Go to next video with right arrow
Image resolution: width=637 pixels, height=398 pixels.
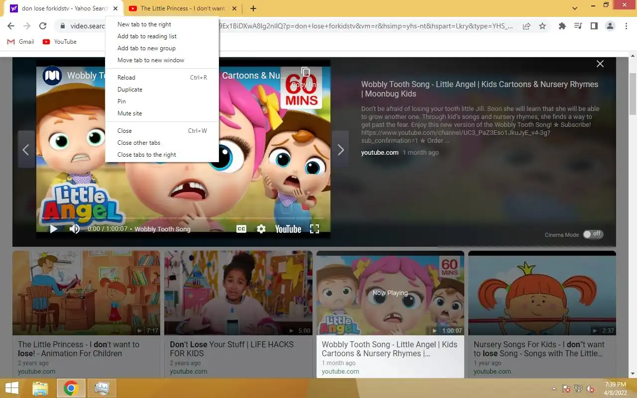click(x=340, y=150)
